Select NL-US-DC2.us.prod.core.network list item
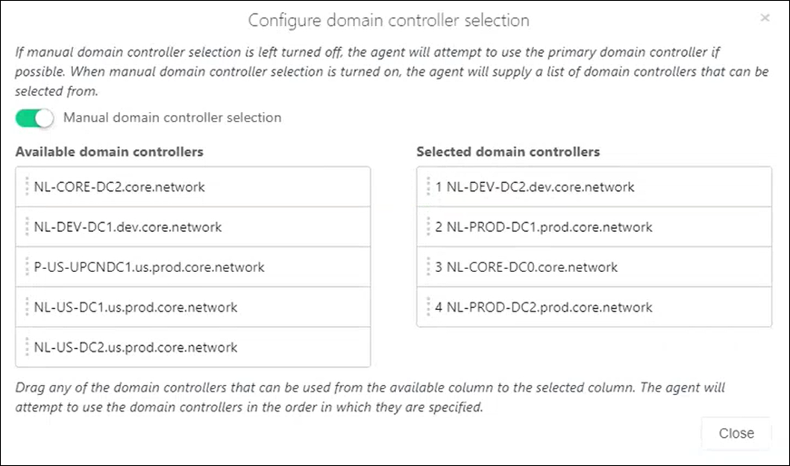 [x=193, y=347]
